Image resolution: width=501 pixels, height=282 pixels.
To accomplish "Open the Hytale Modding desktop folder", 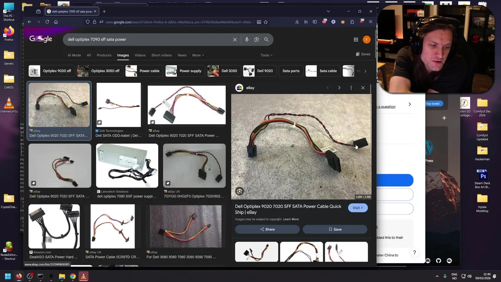I will 482,203.
